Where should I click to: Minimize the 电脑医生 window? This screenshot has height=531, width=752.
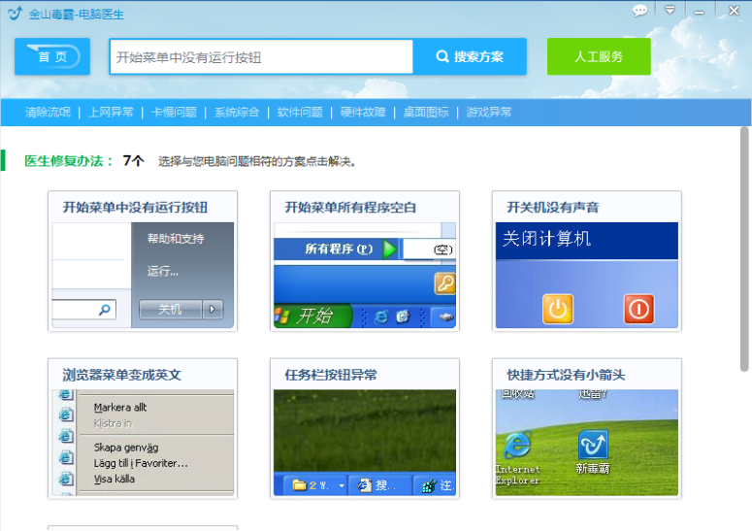[700, 12]
